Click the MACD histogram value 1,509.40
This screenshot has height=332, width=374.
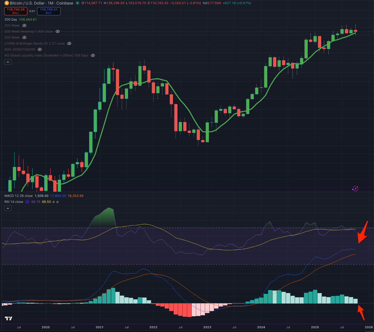pos(42,196)
